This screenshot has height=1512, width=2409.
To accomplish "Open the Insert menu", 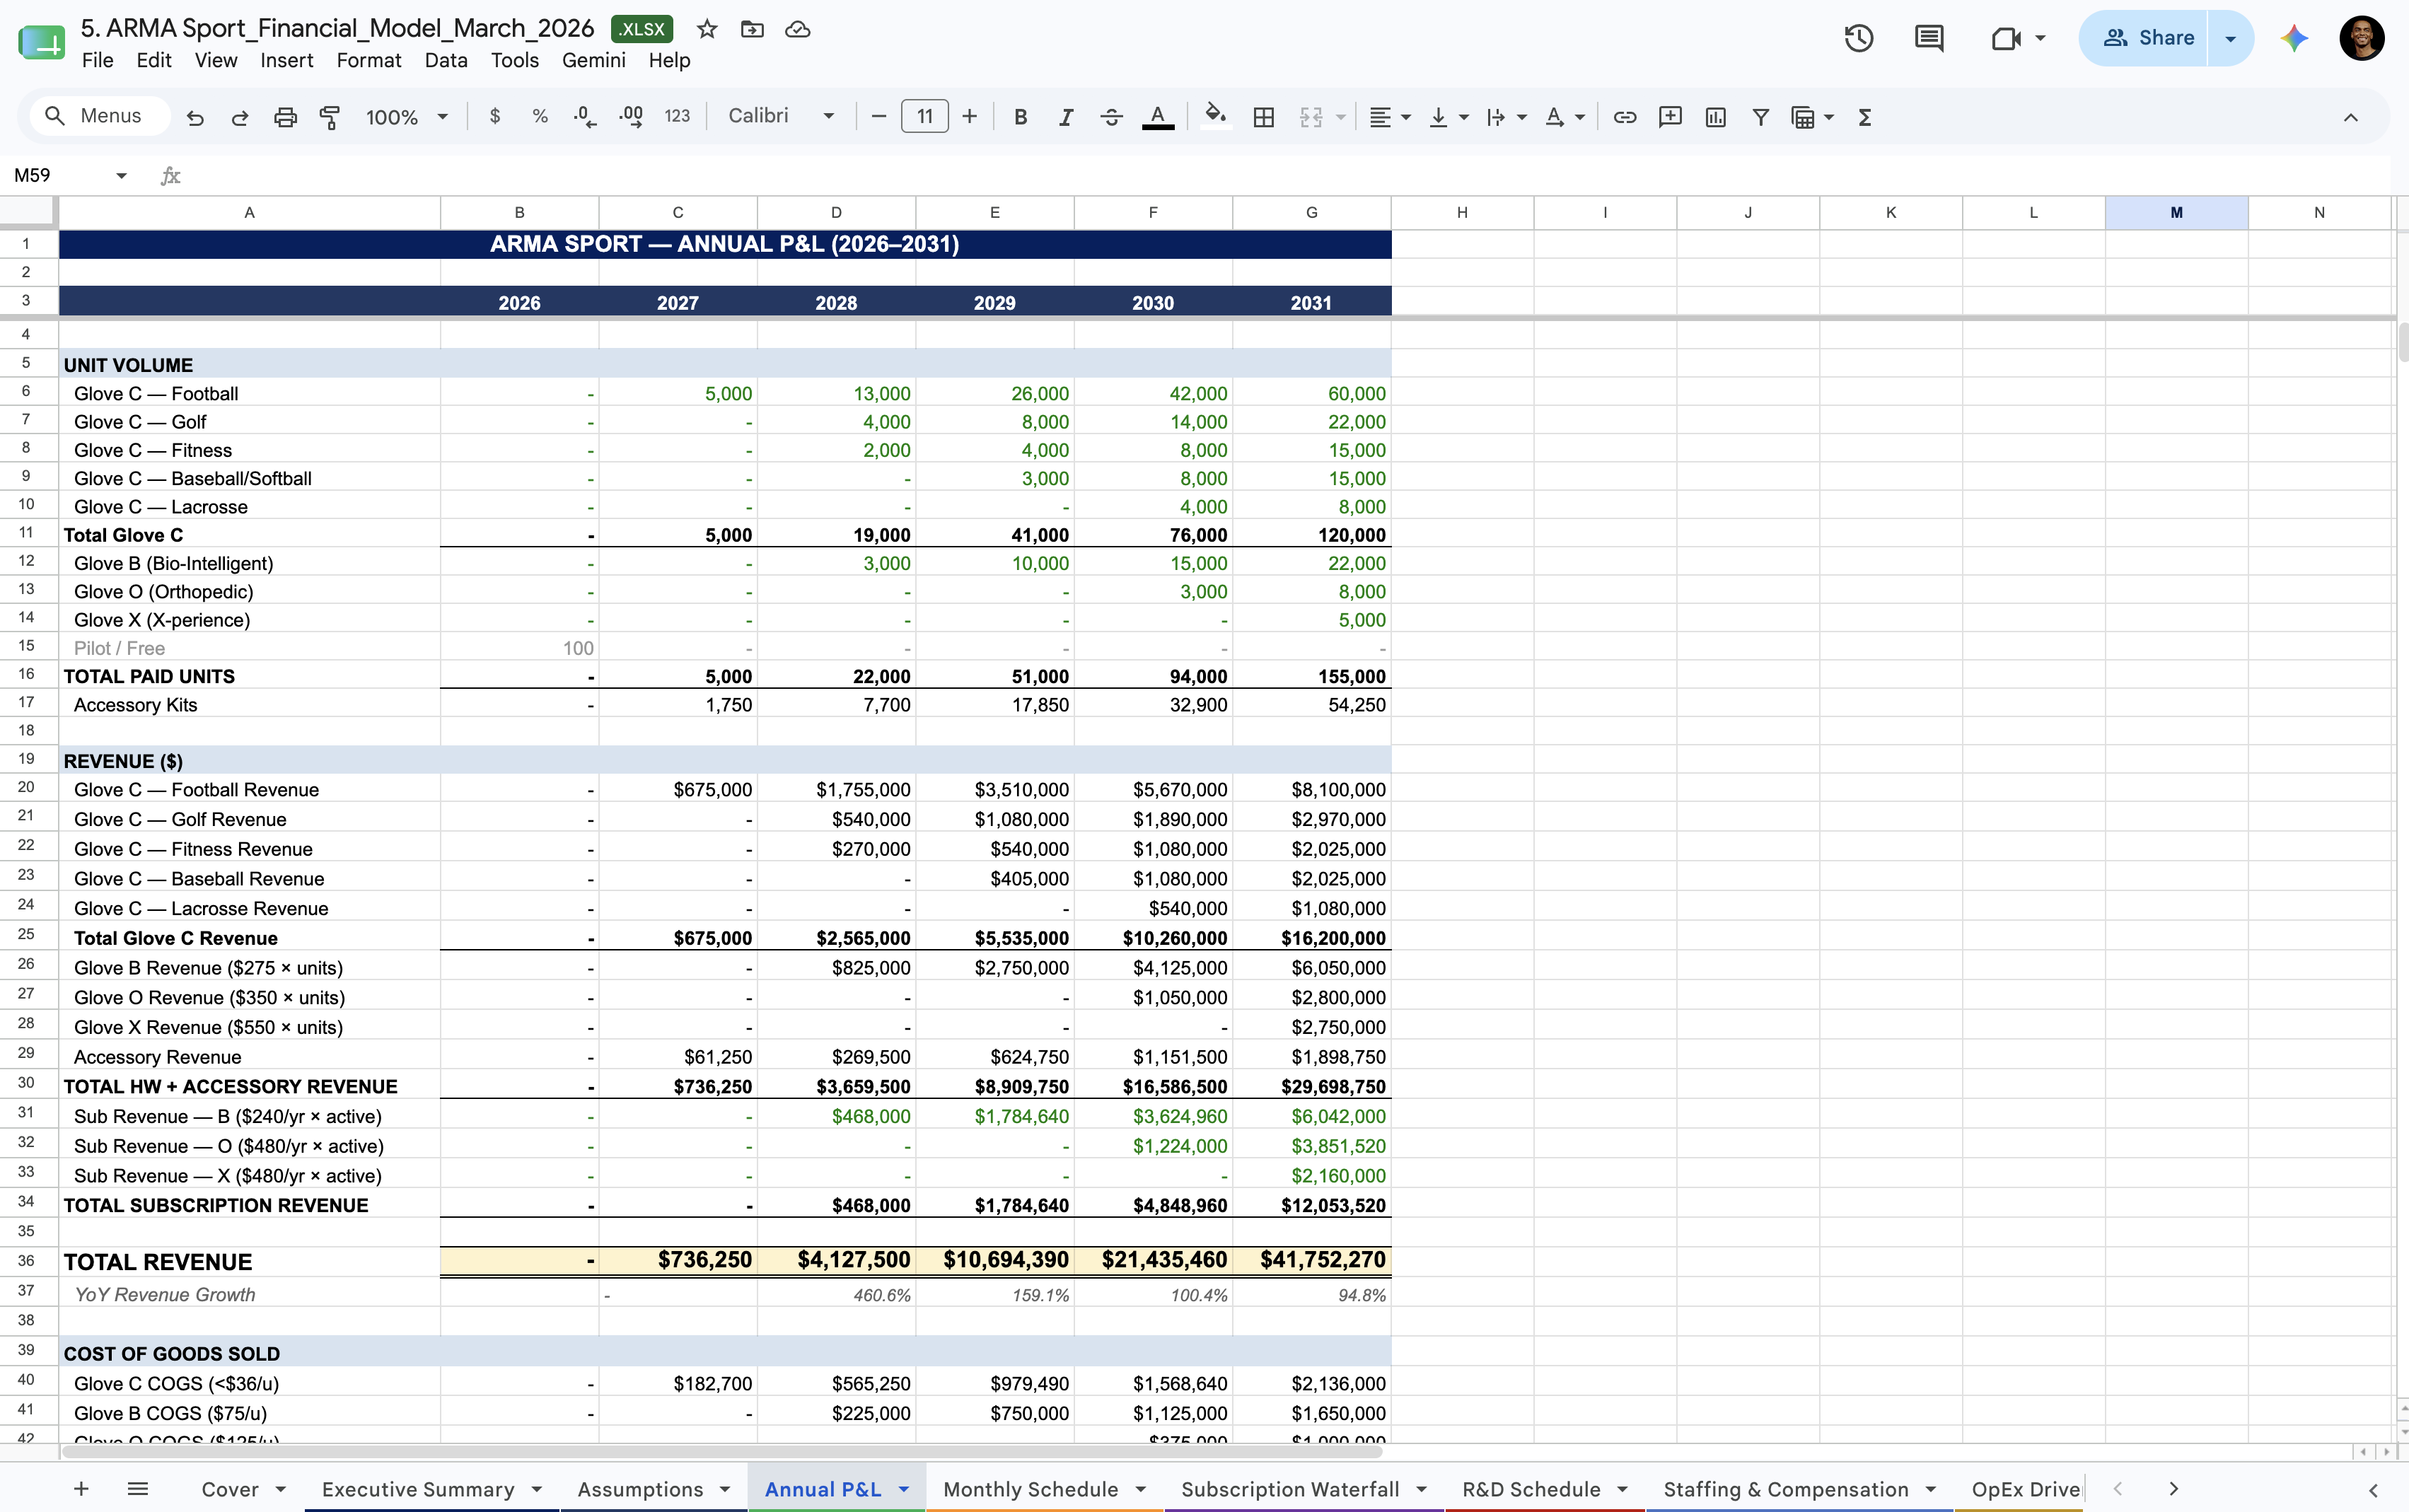I will pos(286,60).
